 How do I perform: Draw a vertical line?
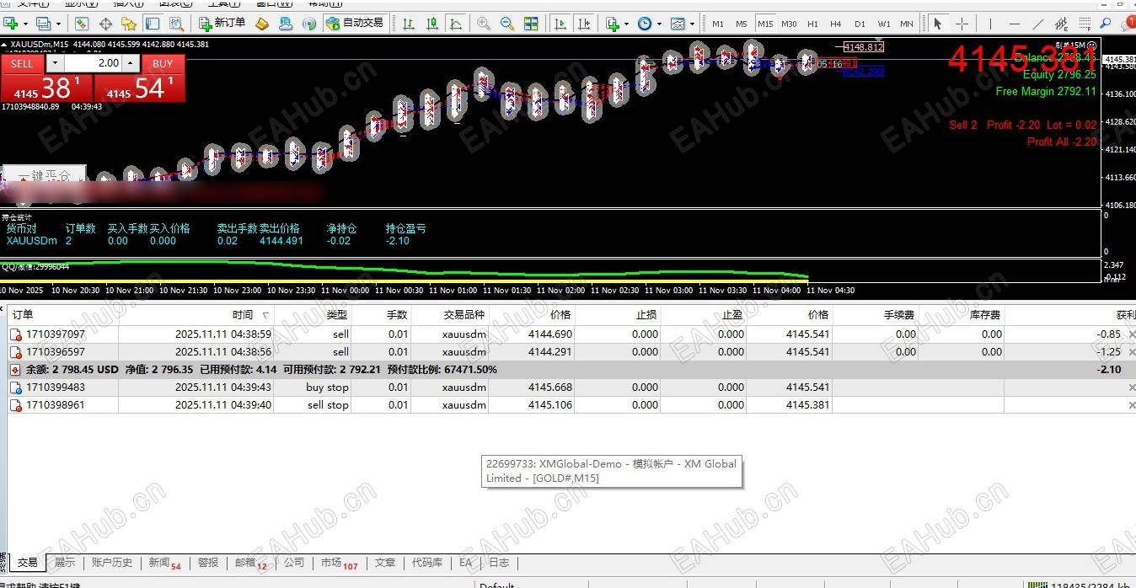pos(990,24)
